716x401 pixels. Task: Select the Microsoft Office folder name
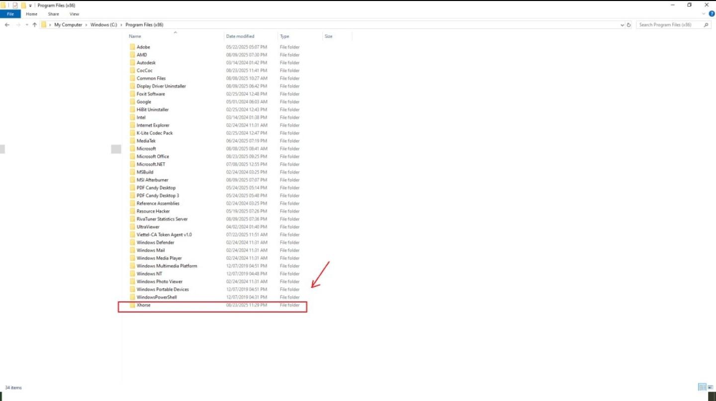pyautogui.click(x=153, y=157)
